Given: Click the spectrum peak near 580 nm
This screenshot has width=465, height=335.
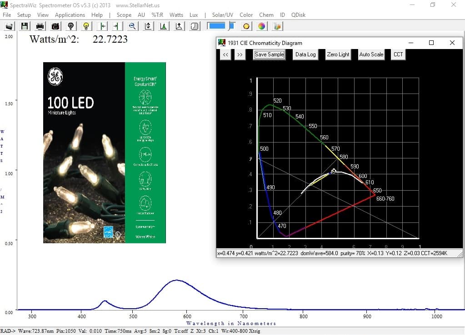Looking at the screenshot, I should coord(177,280).
